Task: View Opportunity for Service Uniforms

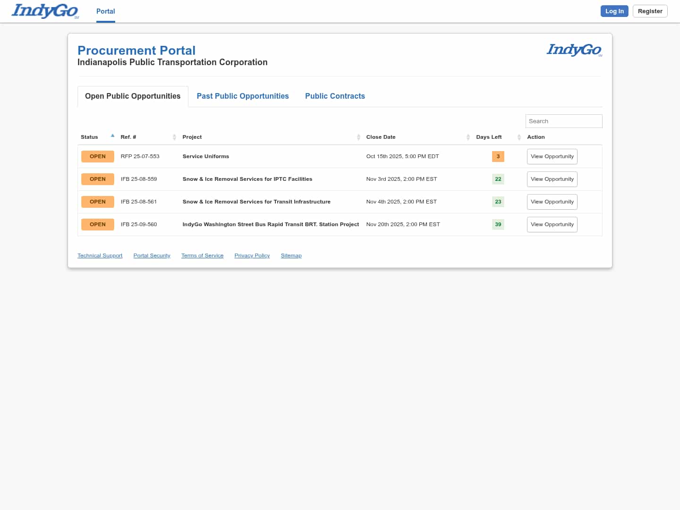Action: coord(552,156)
